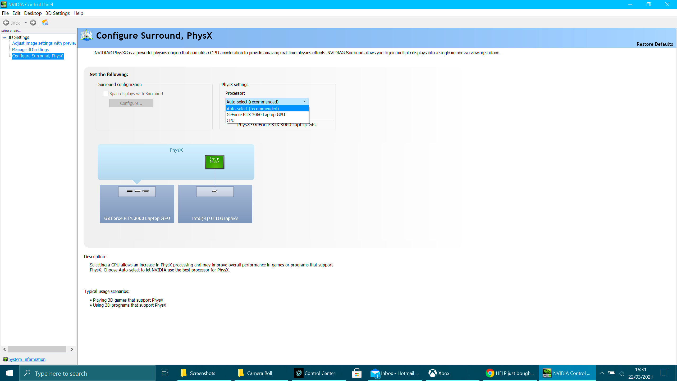
Task: Open the notification center icon
Action: click(664, 373)
